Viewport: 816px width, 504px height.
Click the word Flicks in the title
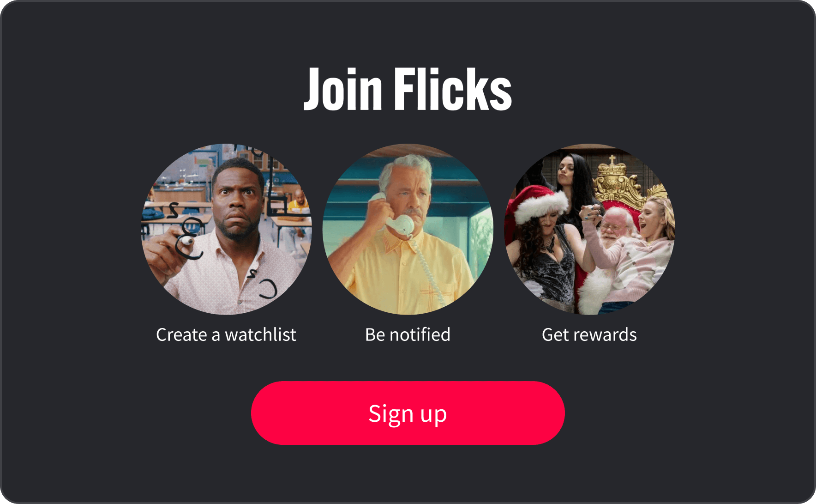pyautogui.click(x=453, y=89)
